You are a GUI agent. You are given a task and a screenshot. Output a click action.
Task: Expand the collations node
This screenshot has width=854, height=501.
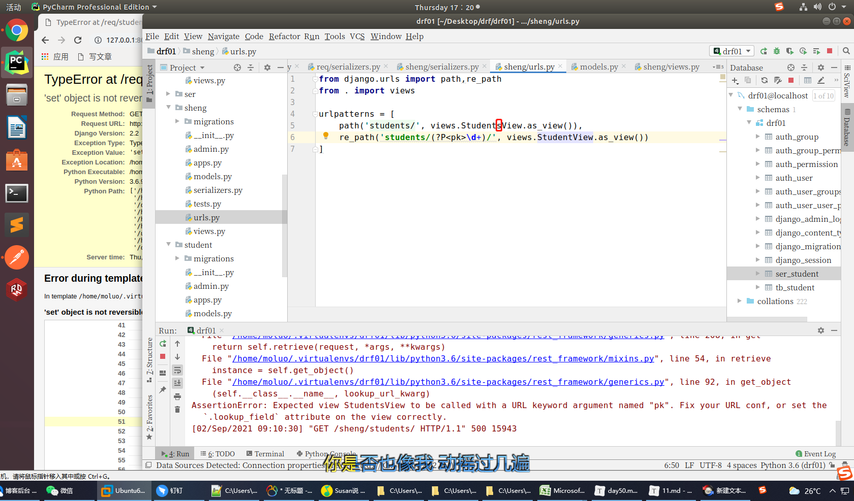click(740, 301)
